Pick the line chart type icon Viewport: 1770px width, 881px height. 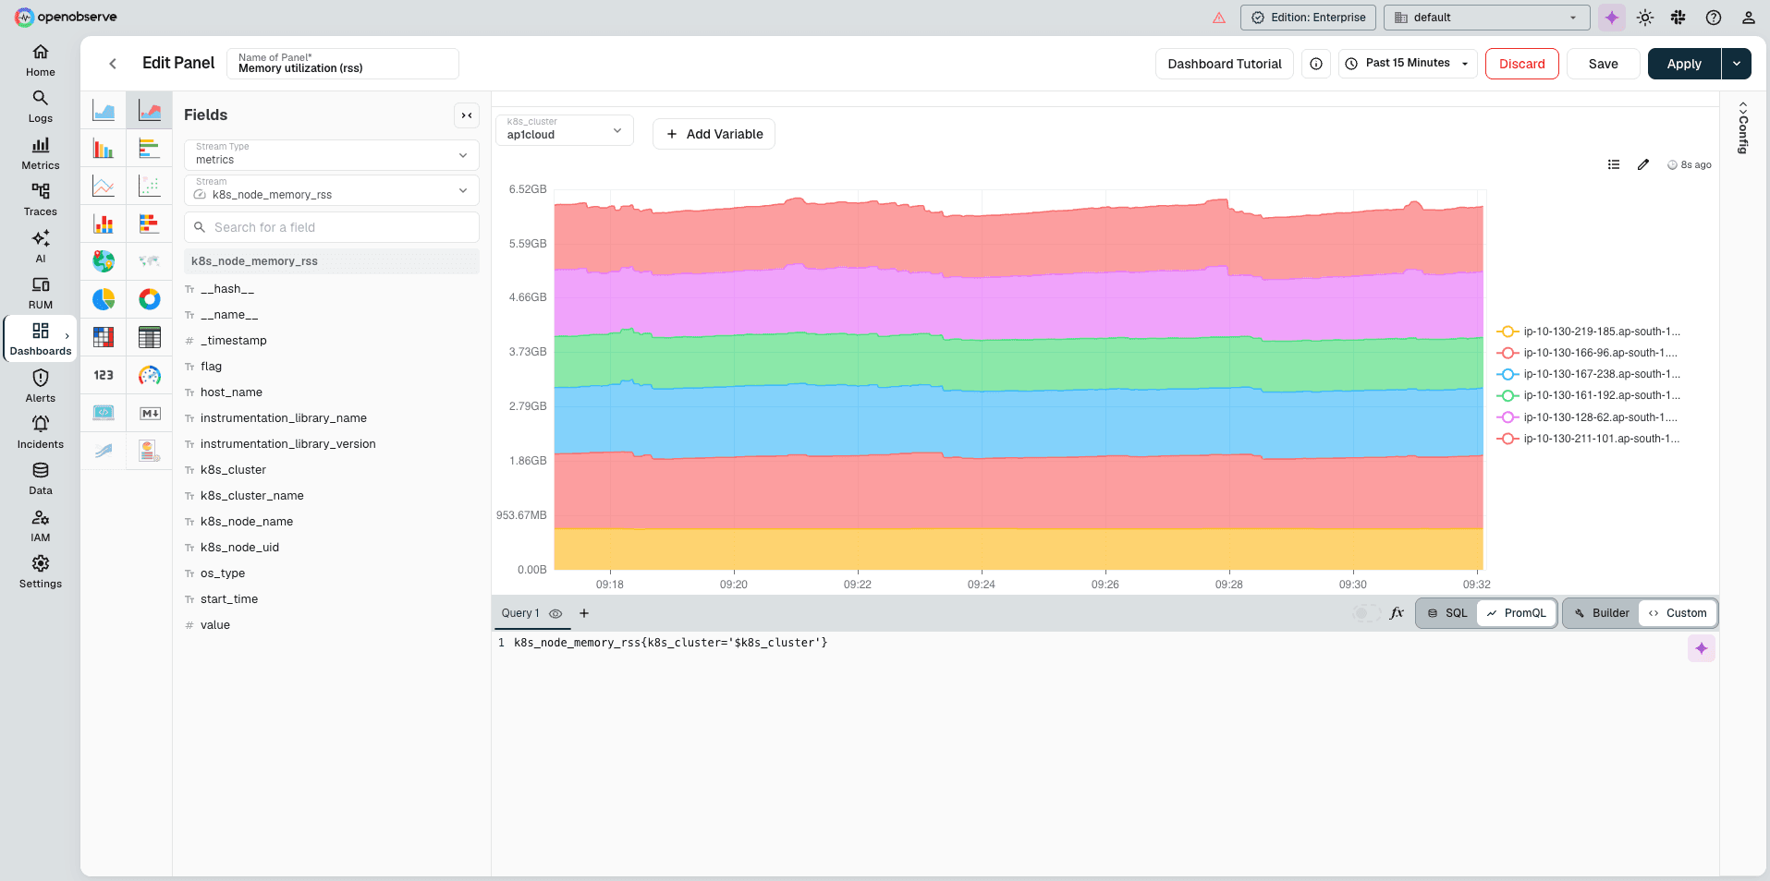[104, 187]
